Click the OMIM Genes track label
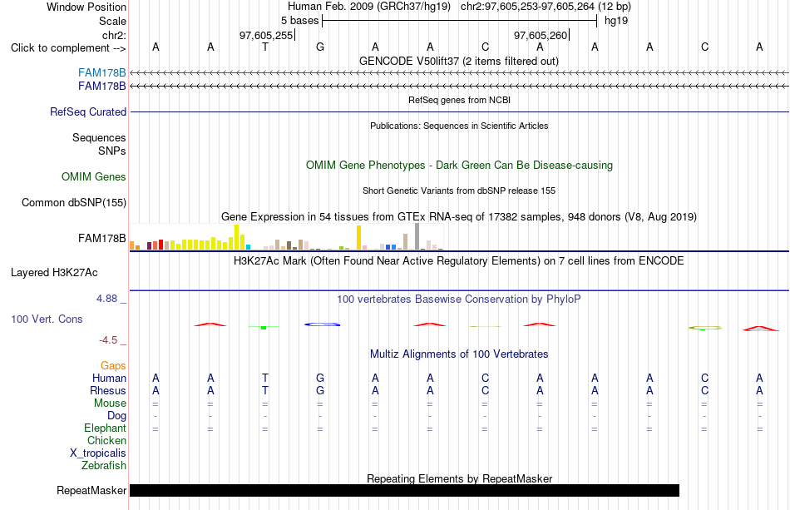Image resolution: width=790 pixels, height=510 pixels. (x=94, y=177)
